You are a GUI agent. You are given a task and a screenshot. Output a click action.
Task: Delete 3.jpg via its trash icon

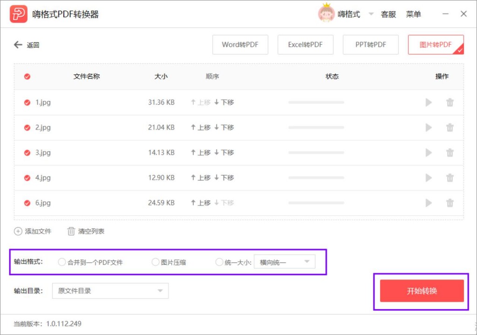point(450,153)
